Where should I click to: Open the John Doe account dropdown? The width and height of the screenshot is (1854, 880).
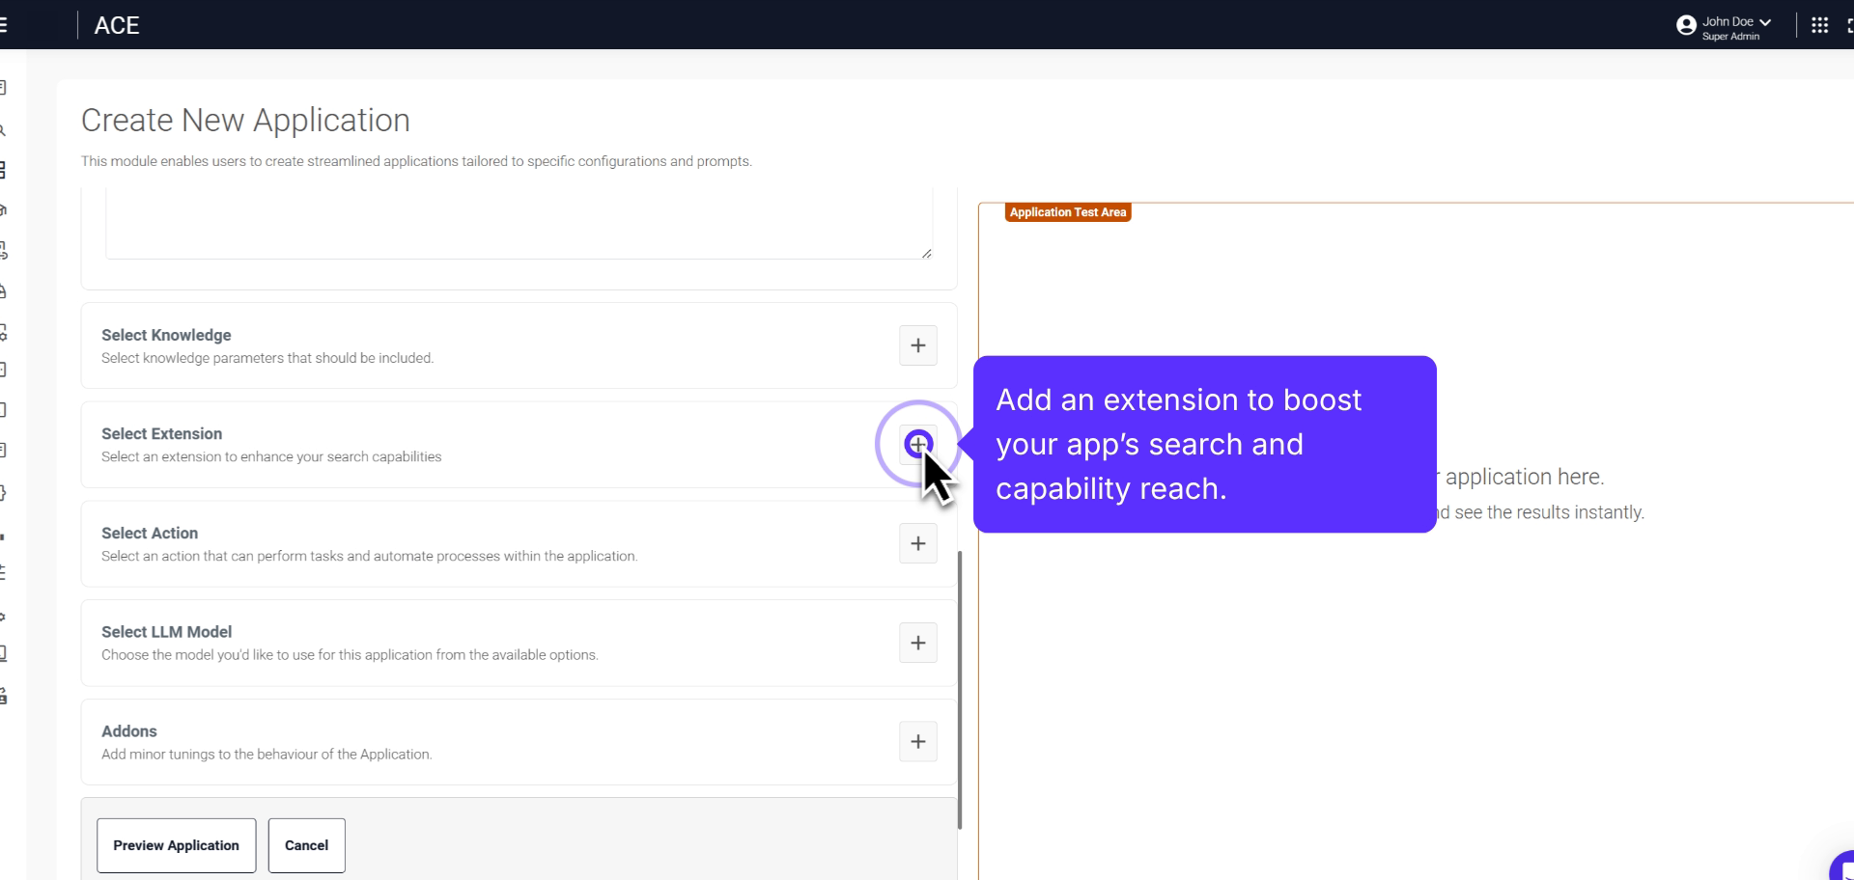point(1766,21)
